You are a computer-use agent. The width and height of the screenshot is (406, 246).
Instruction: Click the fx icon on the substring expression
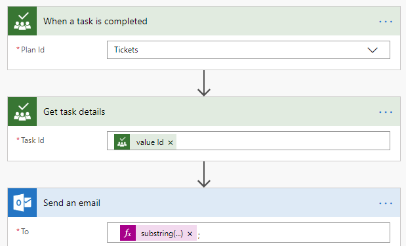click(128, 233)
